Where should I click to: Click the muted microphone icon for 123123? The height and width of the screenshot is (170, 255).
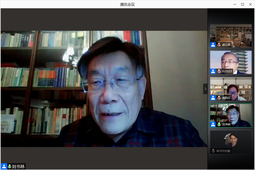pyautogui.click(x=219, y=71)
